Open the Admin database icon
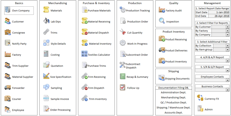The height and width of the screenshot is (116, 231). click(200, 109)
